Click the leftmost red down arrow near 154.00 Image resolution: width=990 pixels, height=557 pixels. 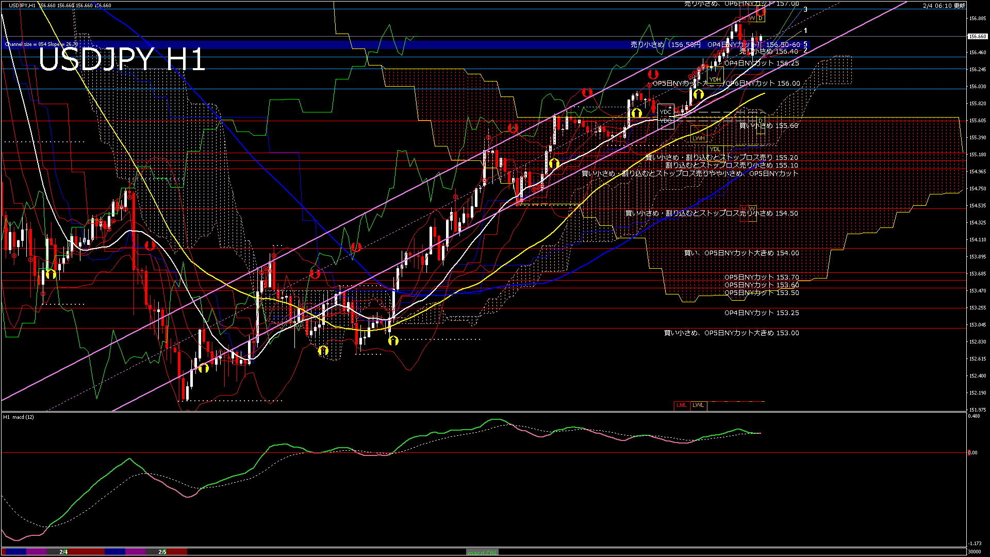coord(150,245)
